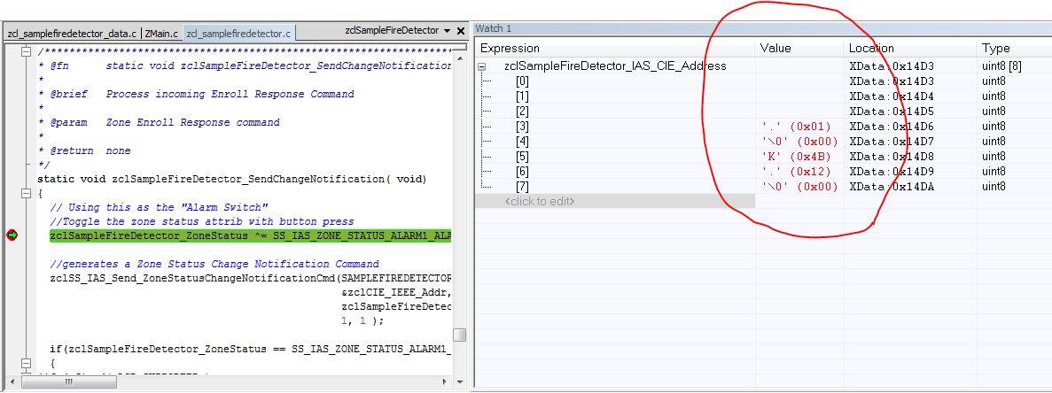
Task: Select the zcl_samplefiredetector.c tab
Action: 238,34
